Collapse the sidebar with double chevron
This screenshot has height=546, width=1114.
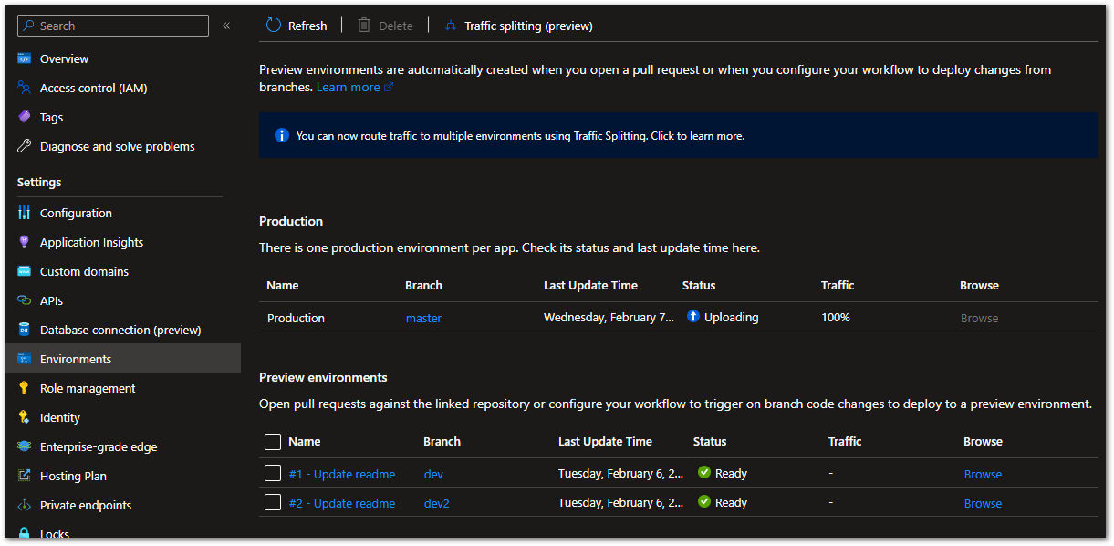(226, 26)
